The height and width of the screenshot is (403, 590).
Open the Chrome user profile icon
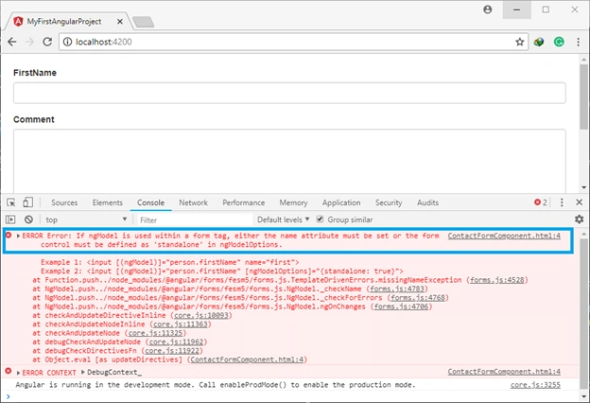[488, 9]
